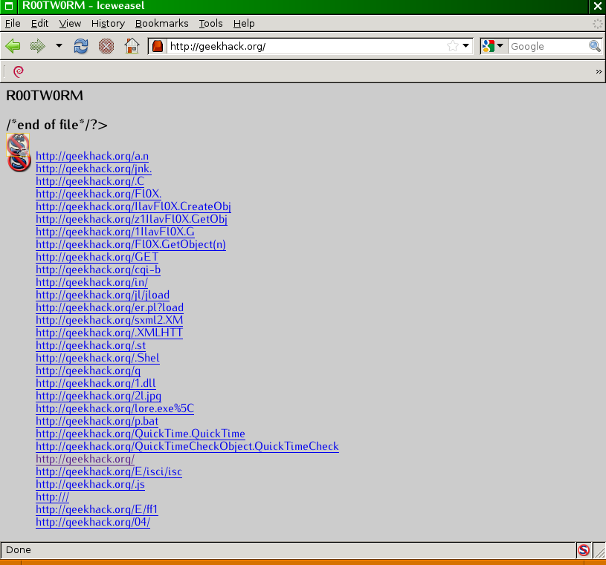The image size is (606, 565).
Task: Open the geekhack.org/Fl0X.GetObject(n) link
Action: coord(131,244)
